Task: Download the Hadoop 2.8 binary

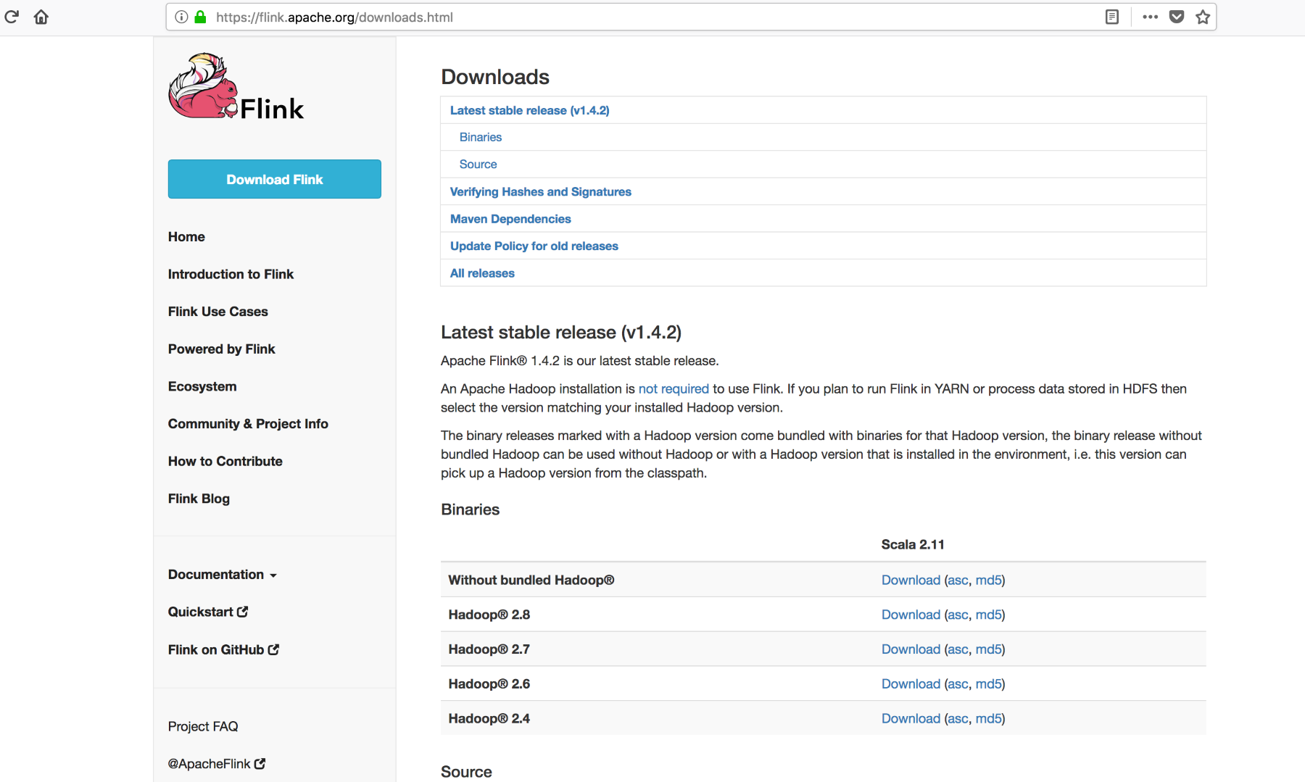Action: (911, 615)
